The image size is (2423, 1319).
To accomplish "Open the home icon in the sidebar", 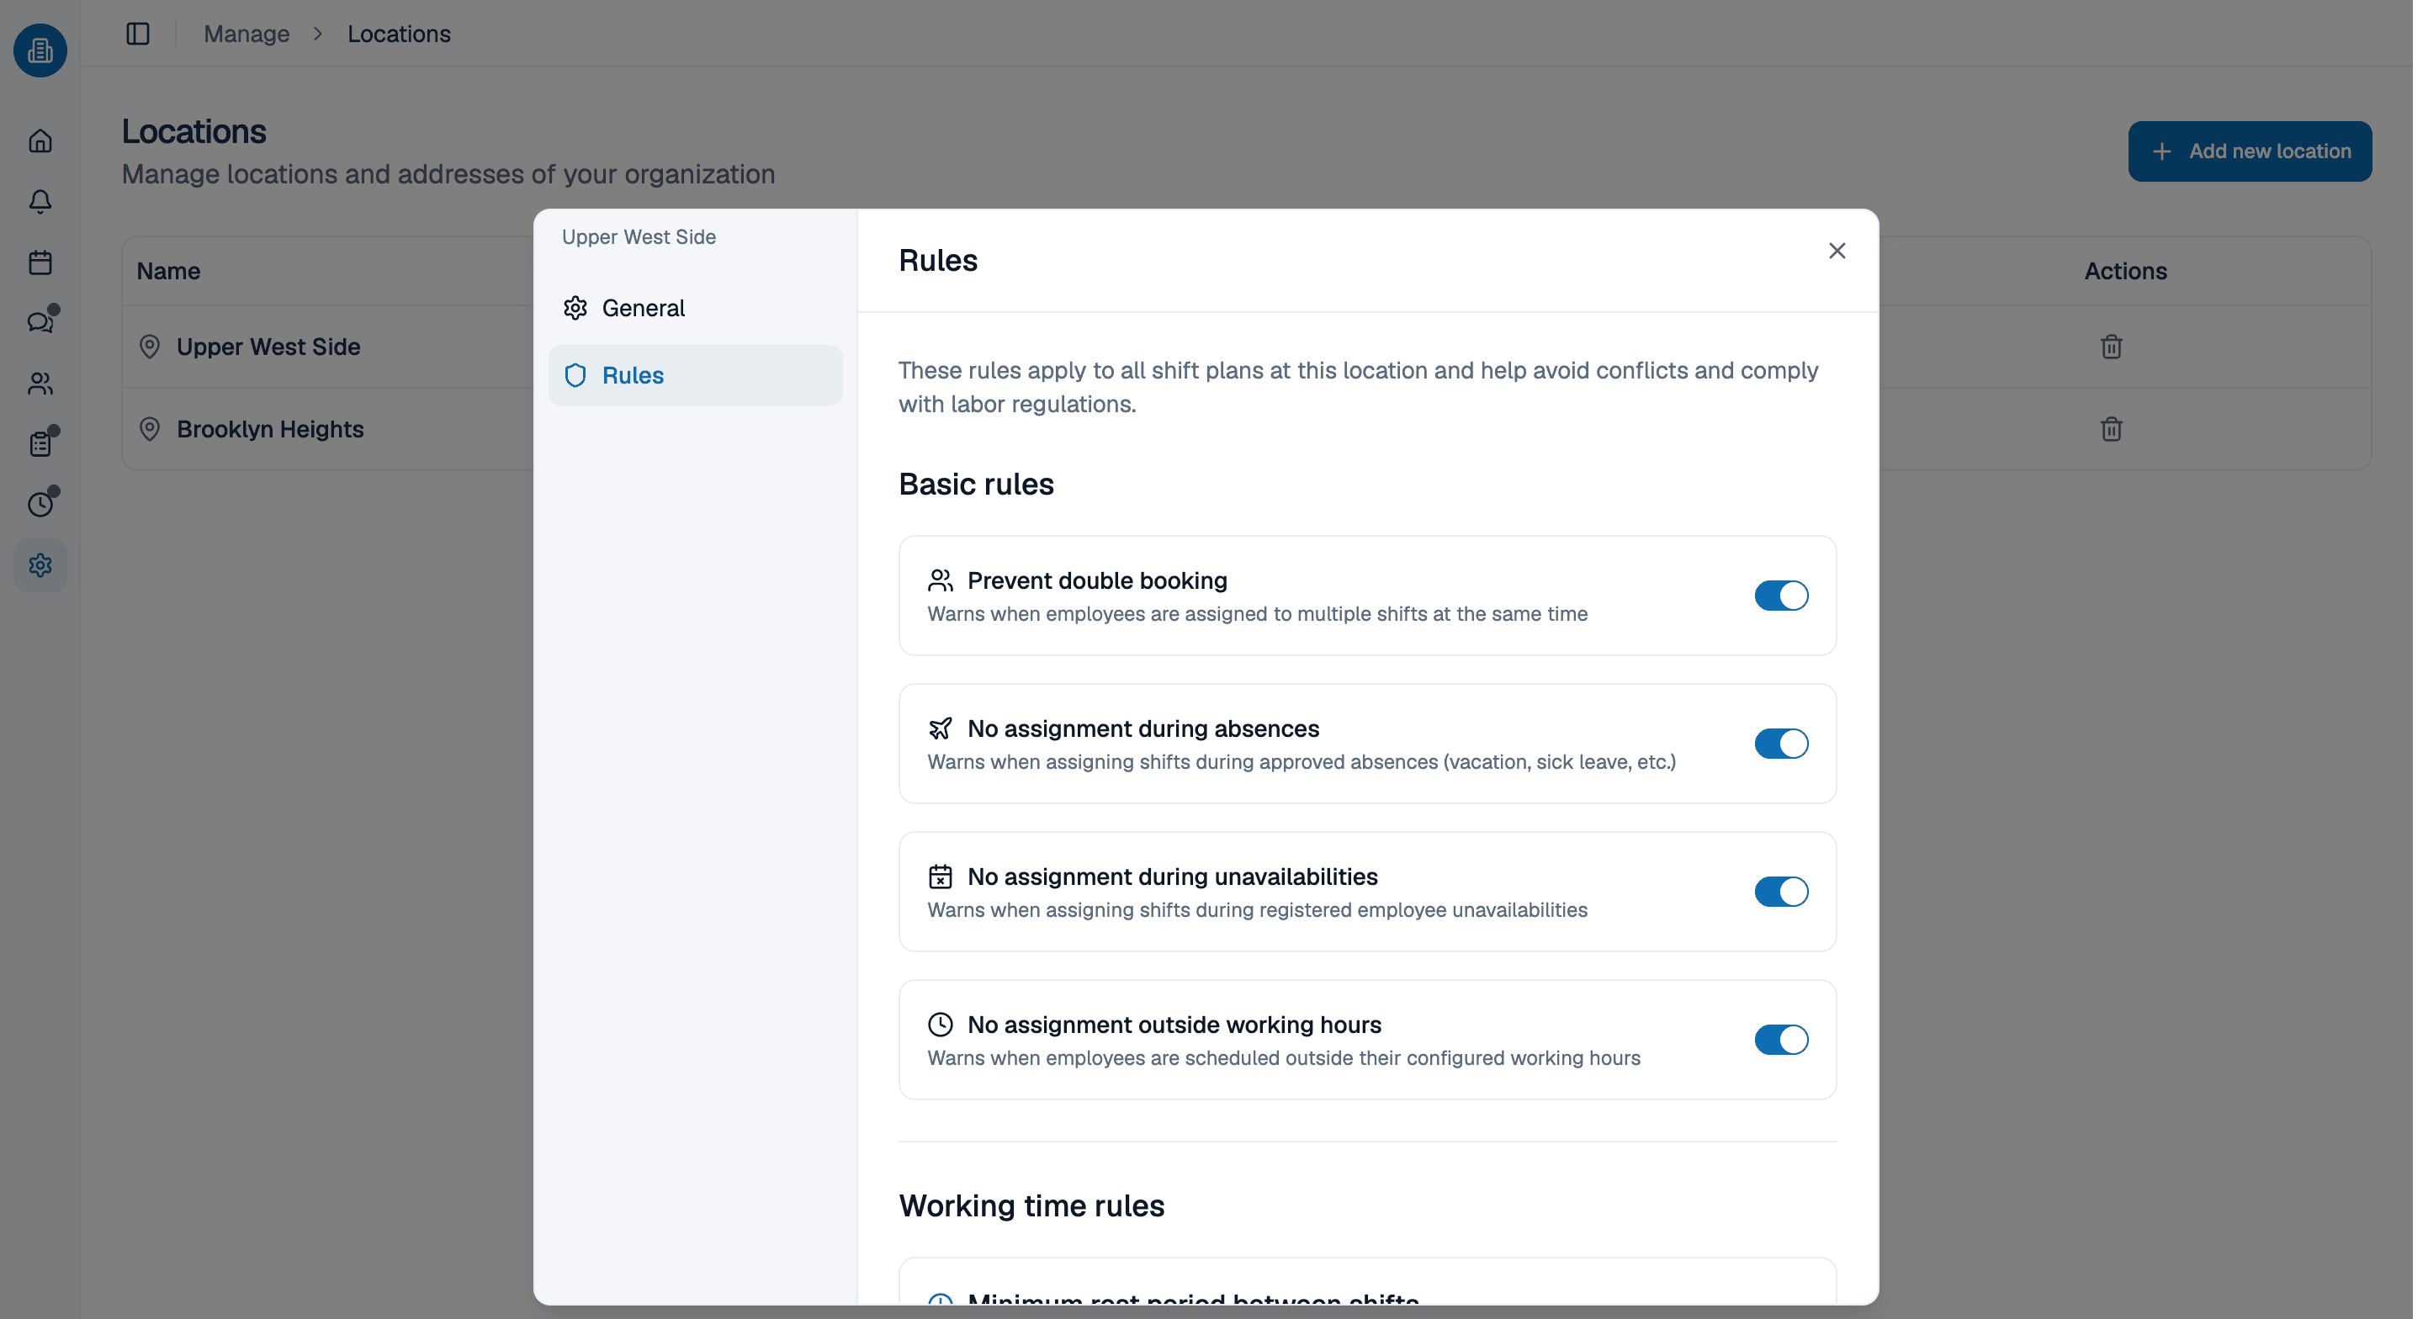I will [40, 141].
